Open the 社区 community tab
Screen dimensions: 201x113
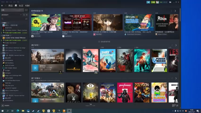pos(21,6)
